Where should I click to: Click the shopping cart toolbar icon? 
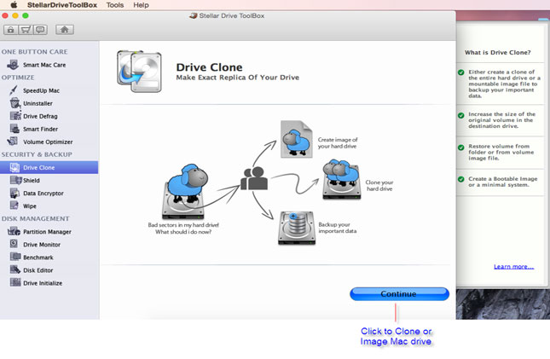pos(26,30)
